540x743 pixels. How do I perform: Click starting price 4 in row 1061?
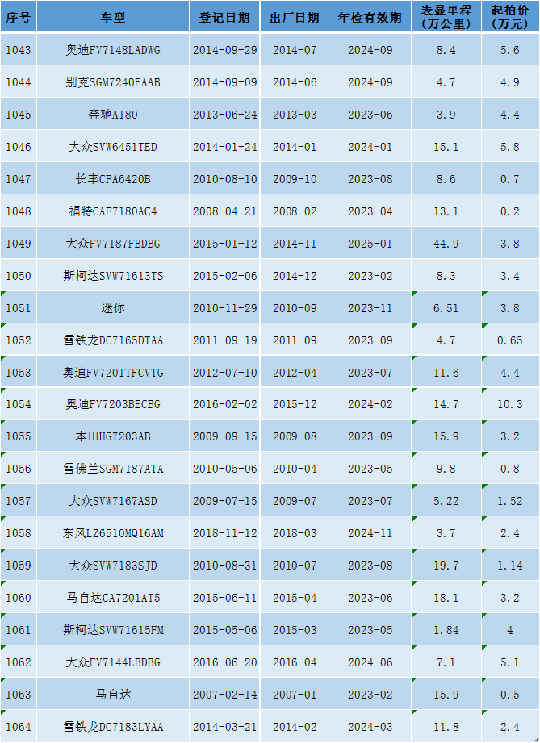[x=510, y=629]
